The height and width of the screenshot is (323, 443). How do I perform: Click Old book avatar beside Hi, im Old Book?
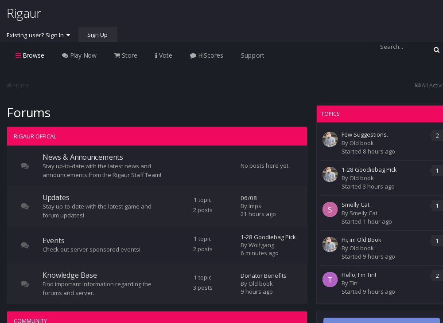point(330,244)
